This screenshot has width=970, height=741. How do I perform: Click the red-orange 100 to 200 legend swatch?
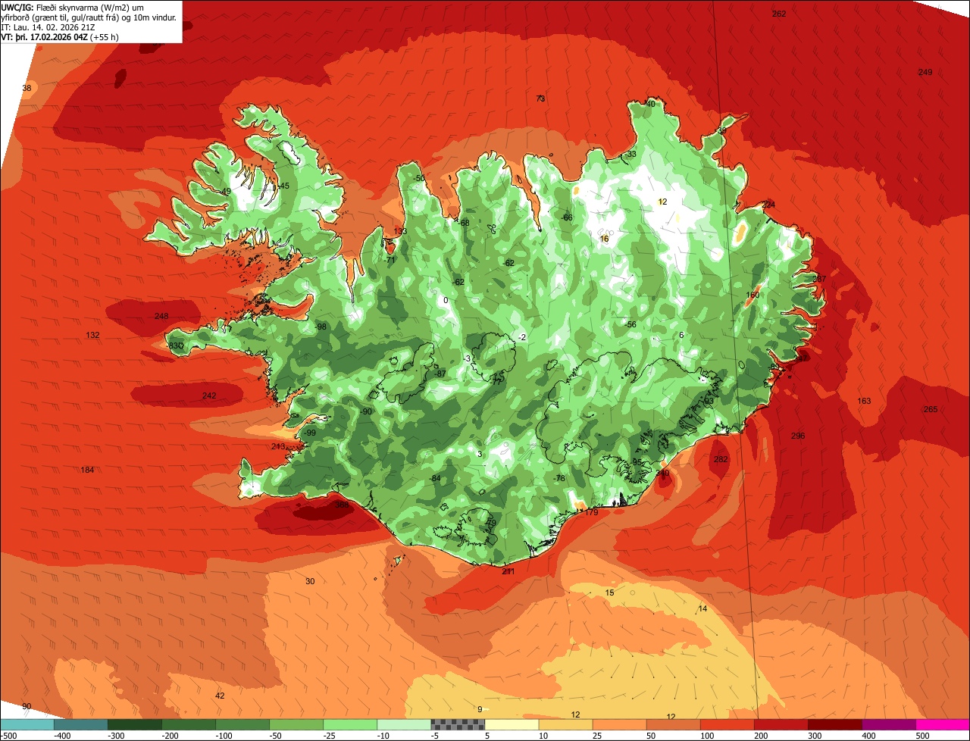click(727, 724)
